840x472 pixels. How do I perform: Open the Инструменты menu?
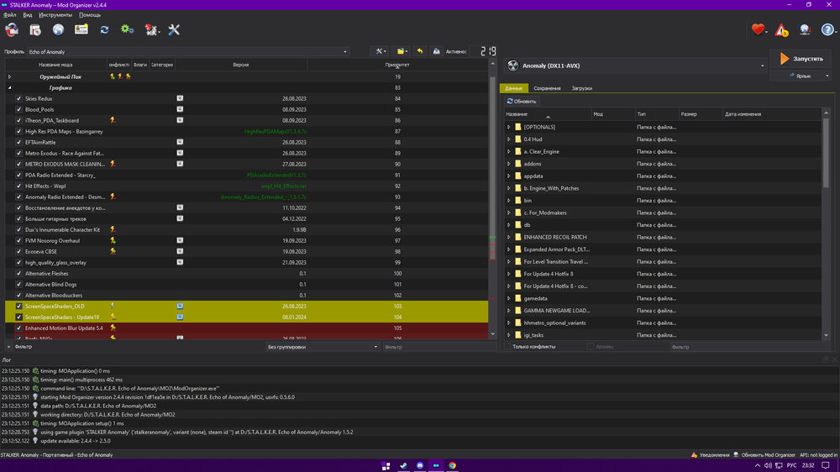(55, 15)
